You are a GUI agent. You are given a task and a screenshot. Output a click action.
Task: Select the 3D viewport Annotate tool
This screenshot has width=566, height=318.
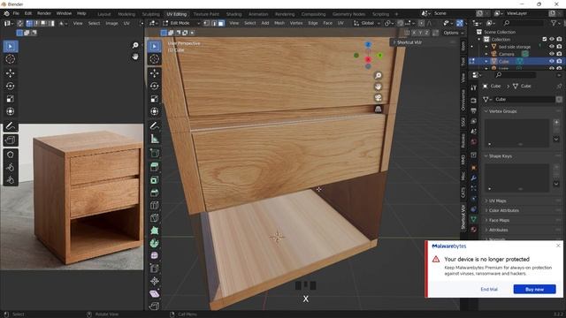pyautogui.click(x=155, y=125)
